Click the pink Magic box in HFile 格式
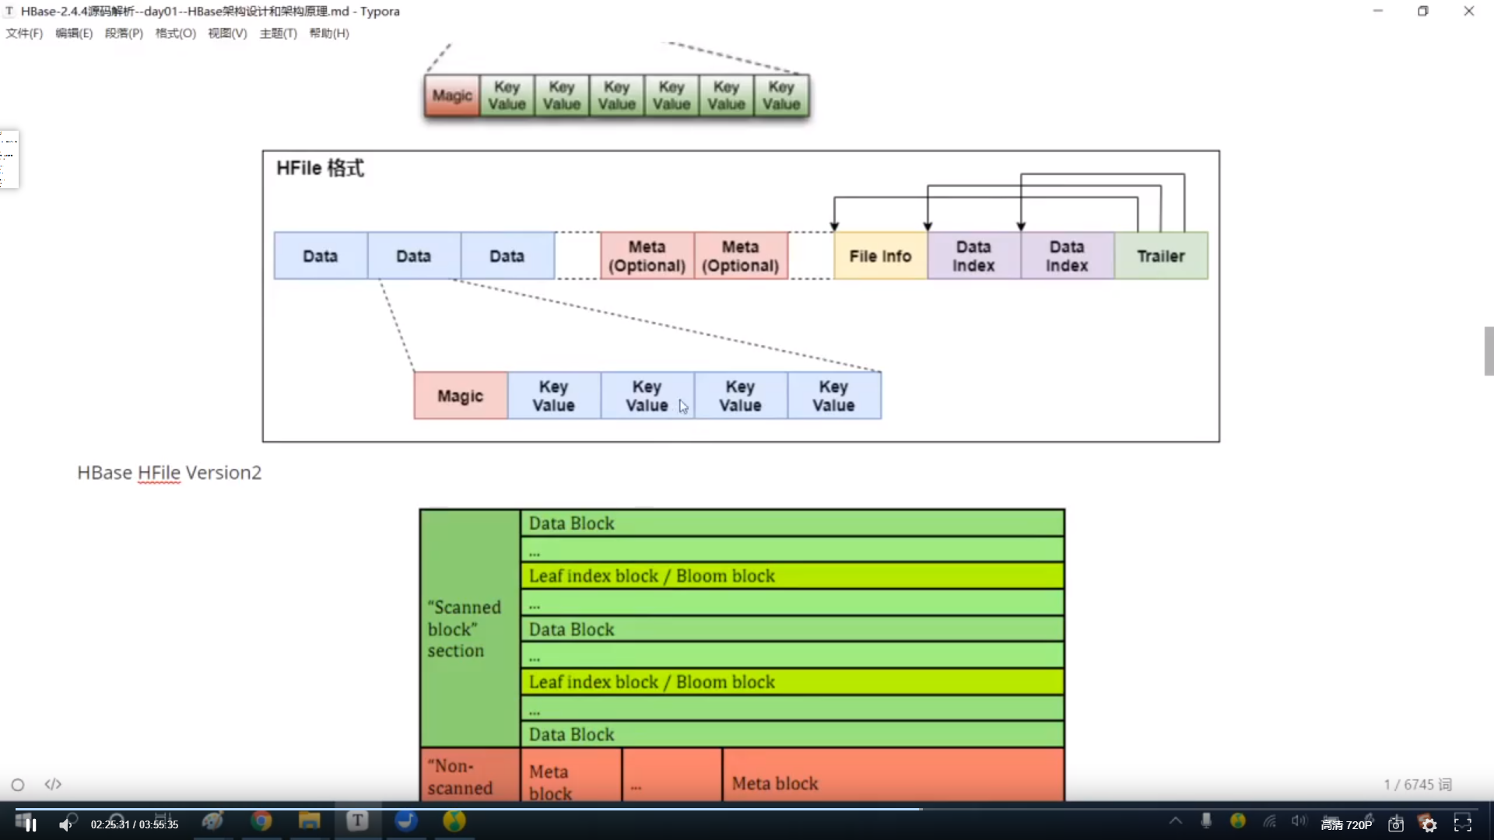1494x840 pixels. tap(460, 396)
